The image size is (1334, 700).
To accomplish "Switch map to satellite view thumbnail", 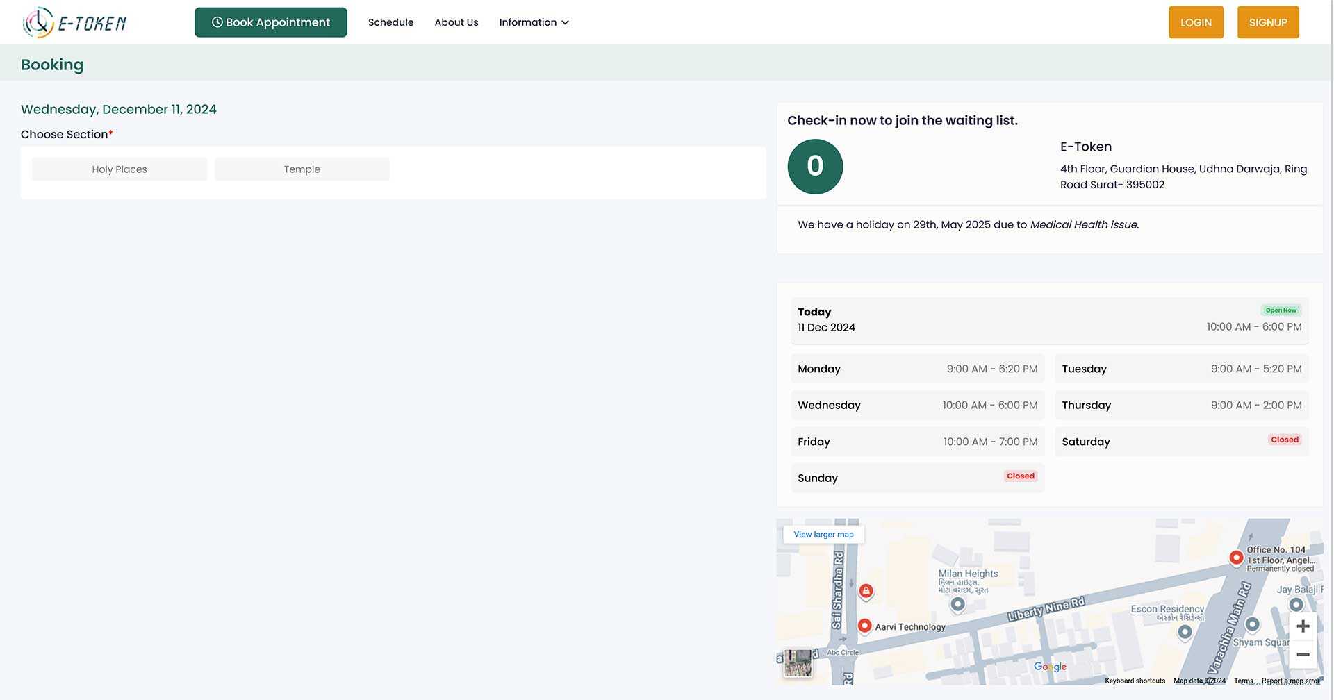I will (798, 662).
